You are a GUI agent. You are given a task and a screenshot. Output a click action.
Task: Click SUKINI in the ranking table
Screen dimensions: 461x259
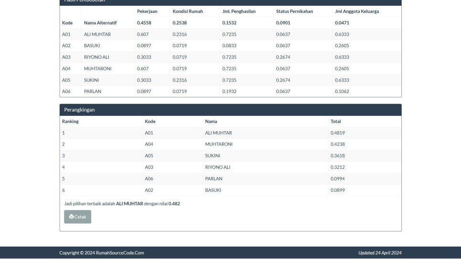click(x=212, y=156)
